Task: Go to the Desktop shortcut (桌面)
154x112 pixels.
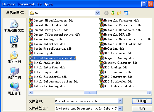Action: coord(14,42)
